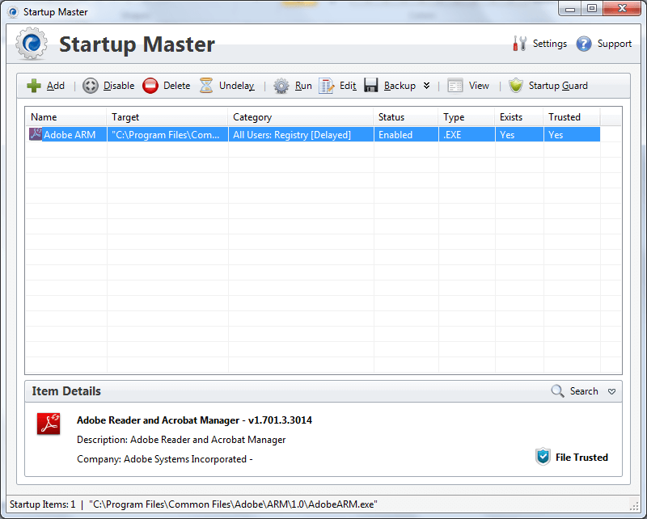The image size is (647, 519).
Task: Click the Undelay button label
Action: point(237,86)
